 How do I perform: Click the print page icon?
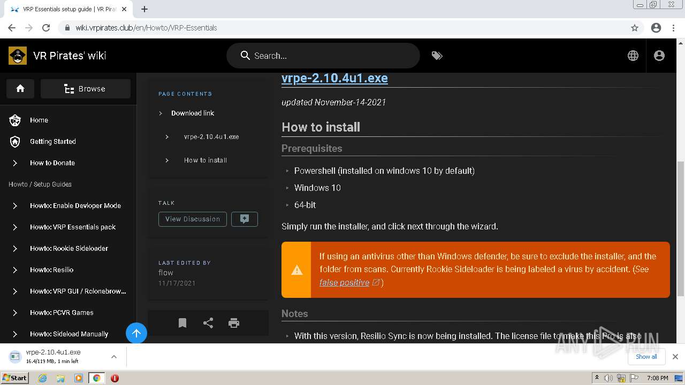[234, 323]
